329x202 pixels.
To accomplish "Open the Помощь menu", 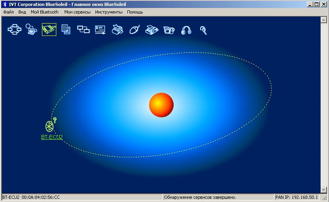I will (135, 12).
